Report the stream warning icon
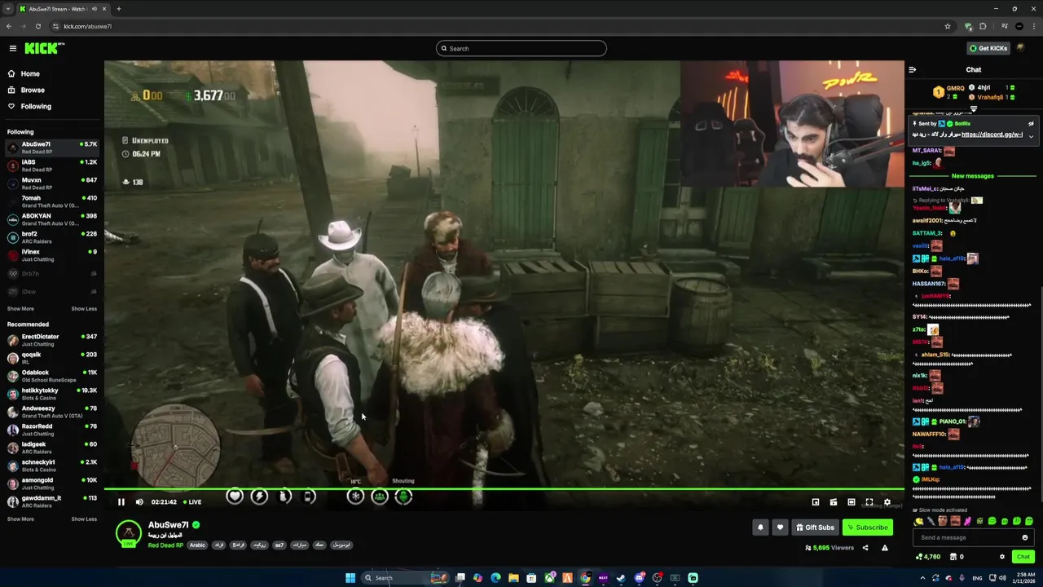The height and width of the screenshot is (587, 1043). click(x=885, y=548)
